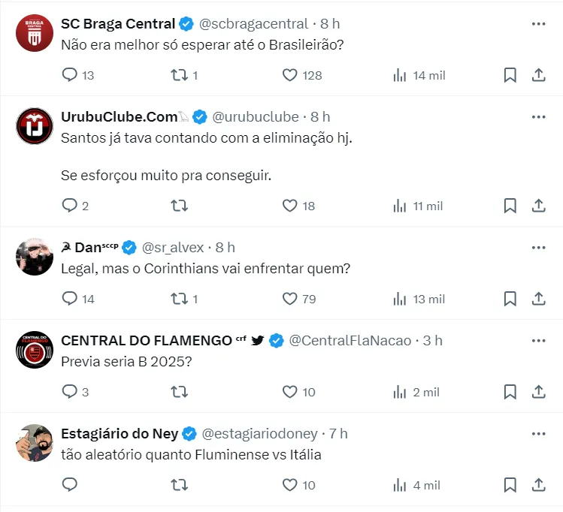
Task: Bookmark Estagiário do Ney's tweet
Action: point(510,485)
